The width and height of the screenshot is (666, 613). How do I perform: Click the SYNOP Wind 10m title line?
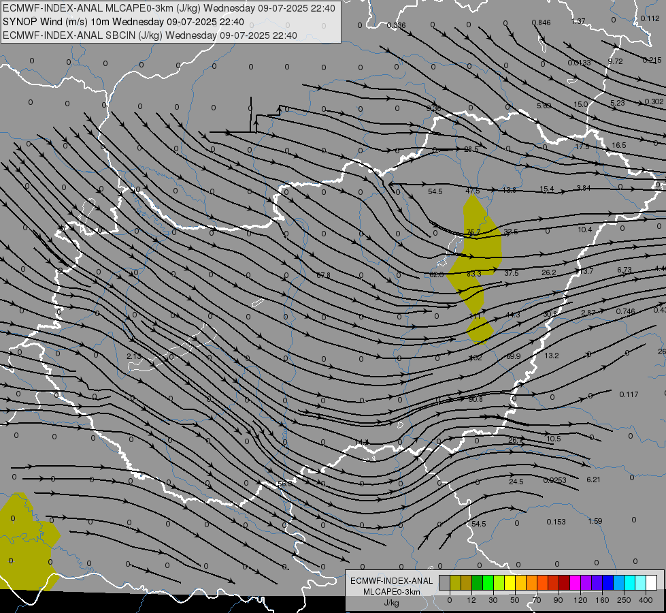[x=123, y=22]
